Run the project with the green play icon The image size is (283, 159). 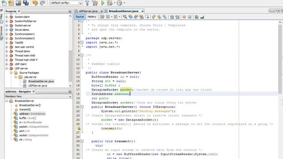(x=103, y=3)
